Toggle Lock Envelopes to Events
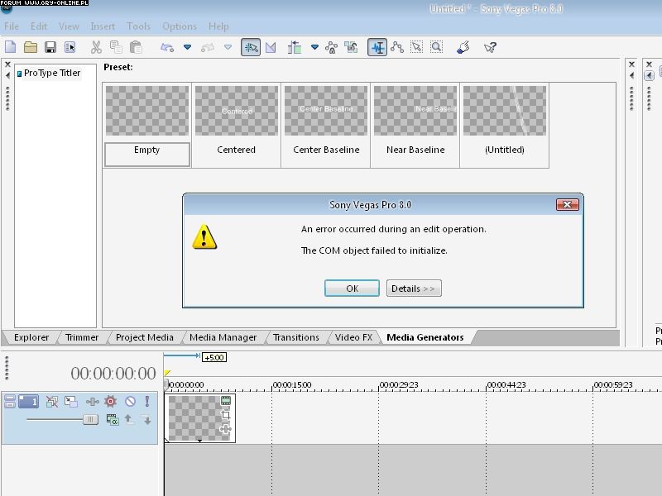Image resolution: width=662 pixels, height=496 pixels. point(332,47)
